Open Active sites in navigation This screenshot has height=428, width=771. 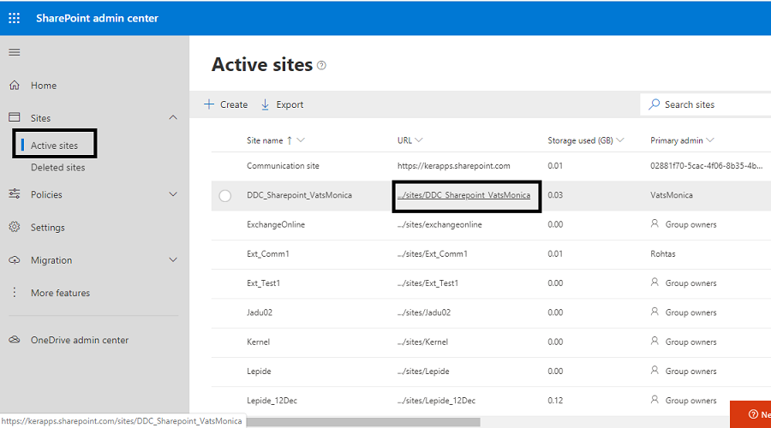click(x=54, y=146)
